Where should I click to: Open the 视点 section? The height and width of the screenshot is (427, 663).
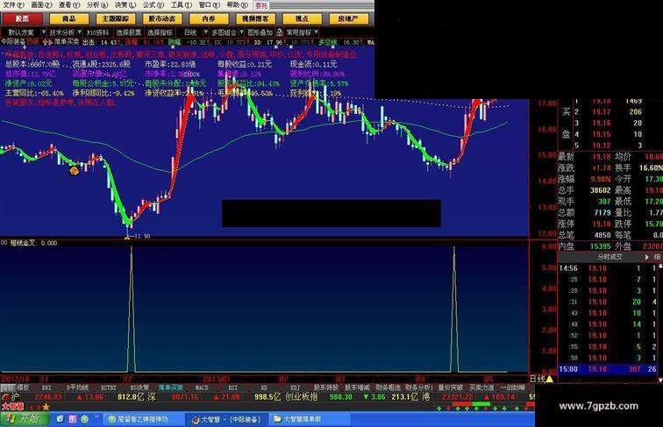pos(302,18)
